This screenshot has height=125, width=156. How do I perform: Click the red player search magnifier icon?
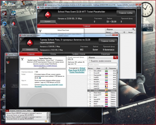point(116,57)
